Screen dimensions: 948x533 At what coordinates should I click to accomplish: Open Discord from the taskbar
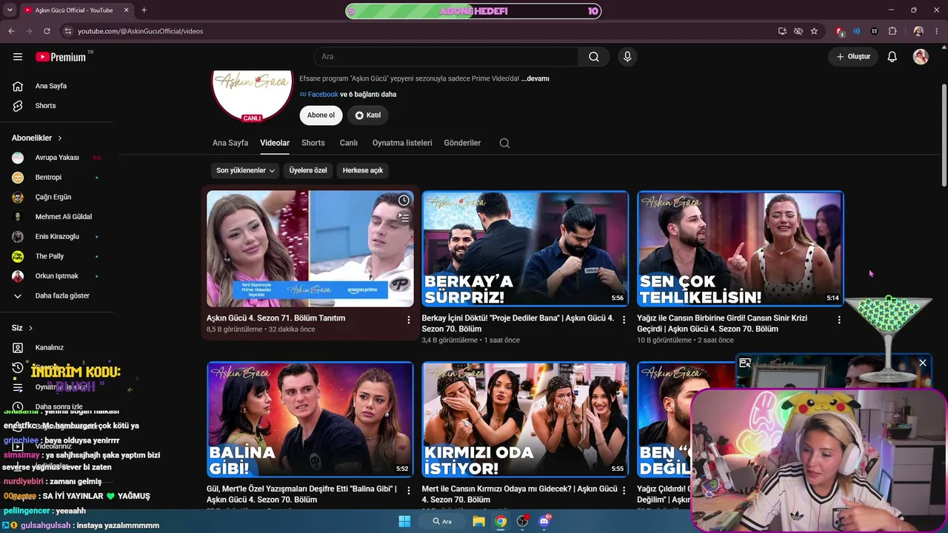pyautogui.click(x=545, y=521)
